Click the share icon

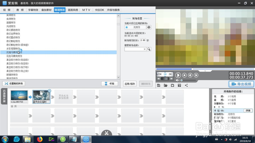coord(186,85)
